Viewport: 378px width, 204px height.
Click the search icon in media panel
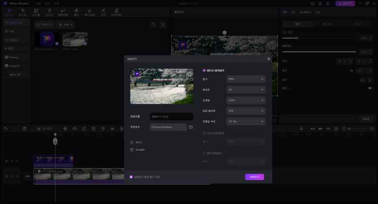coord(153,25)
